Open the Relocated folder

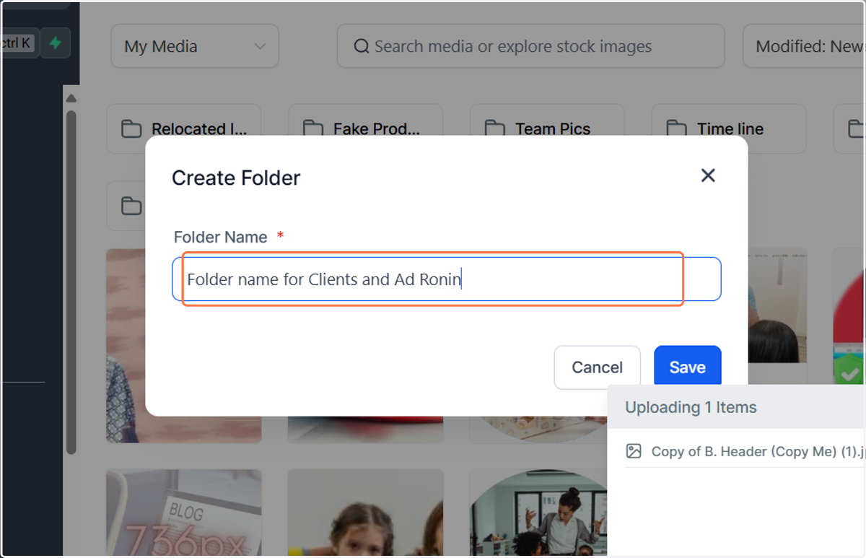click(x=183, y=128)
